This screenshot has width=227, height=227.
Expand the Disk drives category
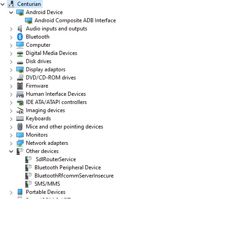coord(11,62)
